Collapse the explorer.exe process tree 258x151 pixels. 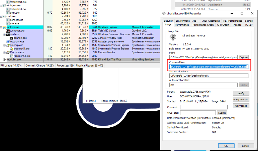[x=1, y=27]
